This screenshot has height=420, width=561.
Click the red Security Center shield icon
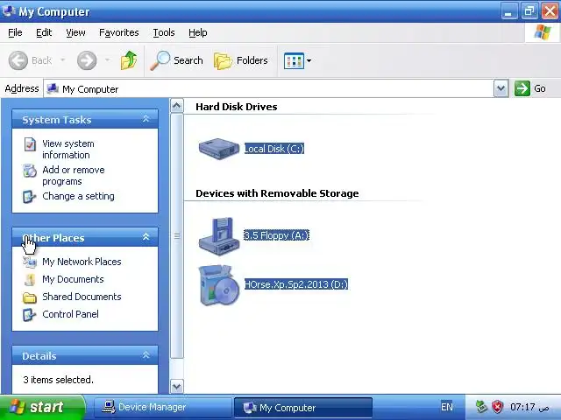click(x=497, y=406)
